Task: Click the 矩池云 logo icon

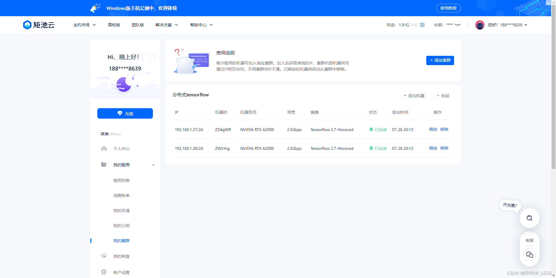Action: pos(27,25)
